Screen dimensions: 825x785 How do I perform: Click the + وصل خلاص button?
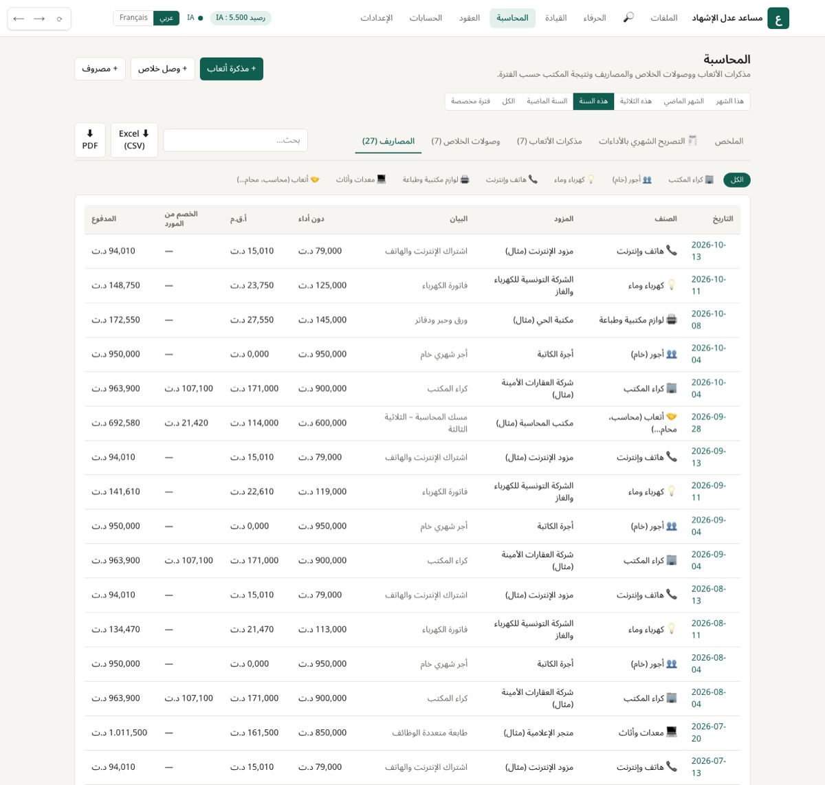click(x=163, y=69)
